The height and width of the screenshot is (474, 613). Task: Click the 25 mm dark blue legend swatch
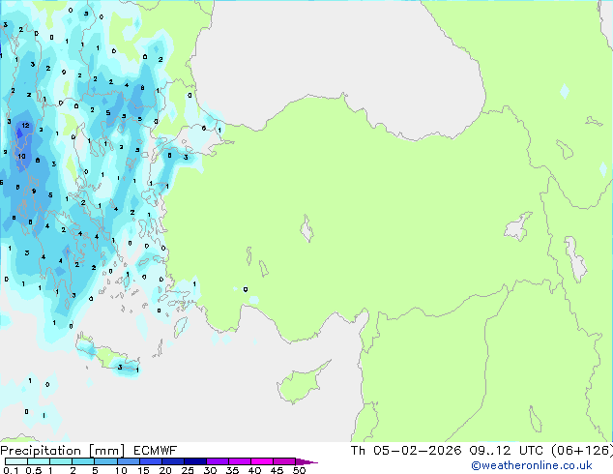[x=195, y=461]
